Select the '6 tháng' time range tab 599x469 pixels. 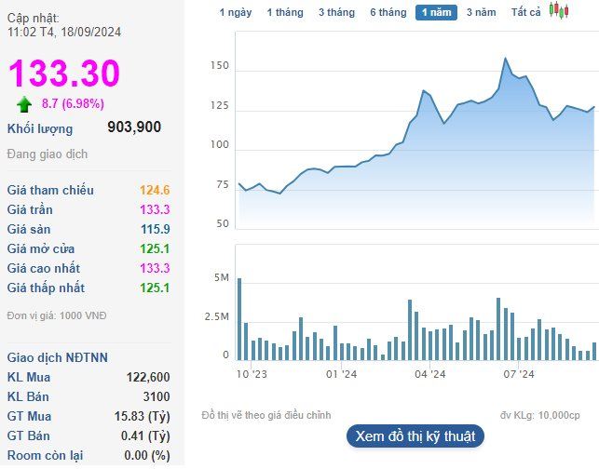click(x=388, y=12)
